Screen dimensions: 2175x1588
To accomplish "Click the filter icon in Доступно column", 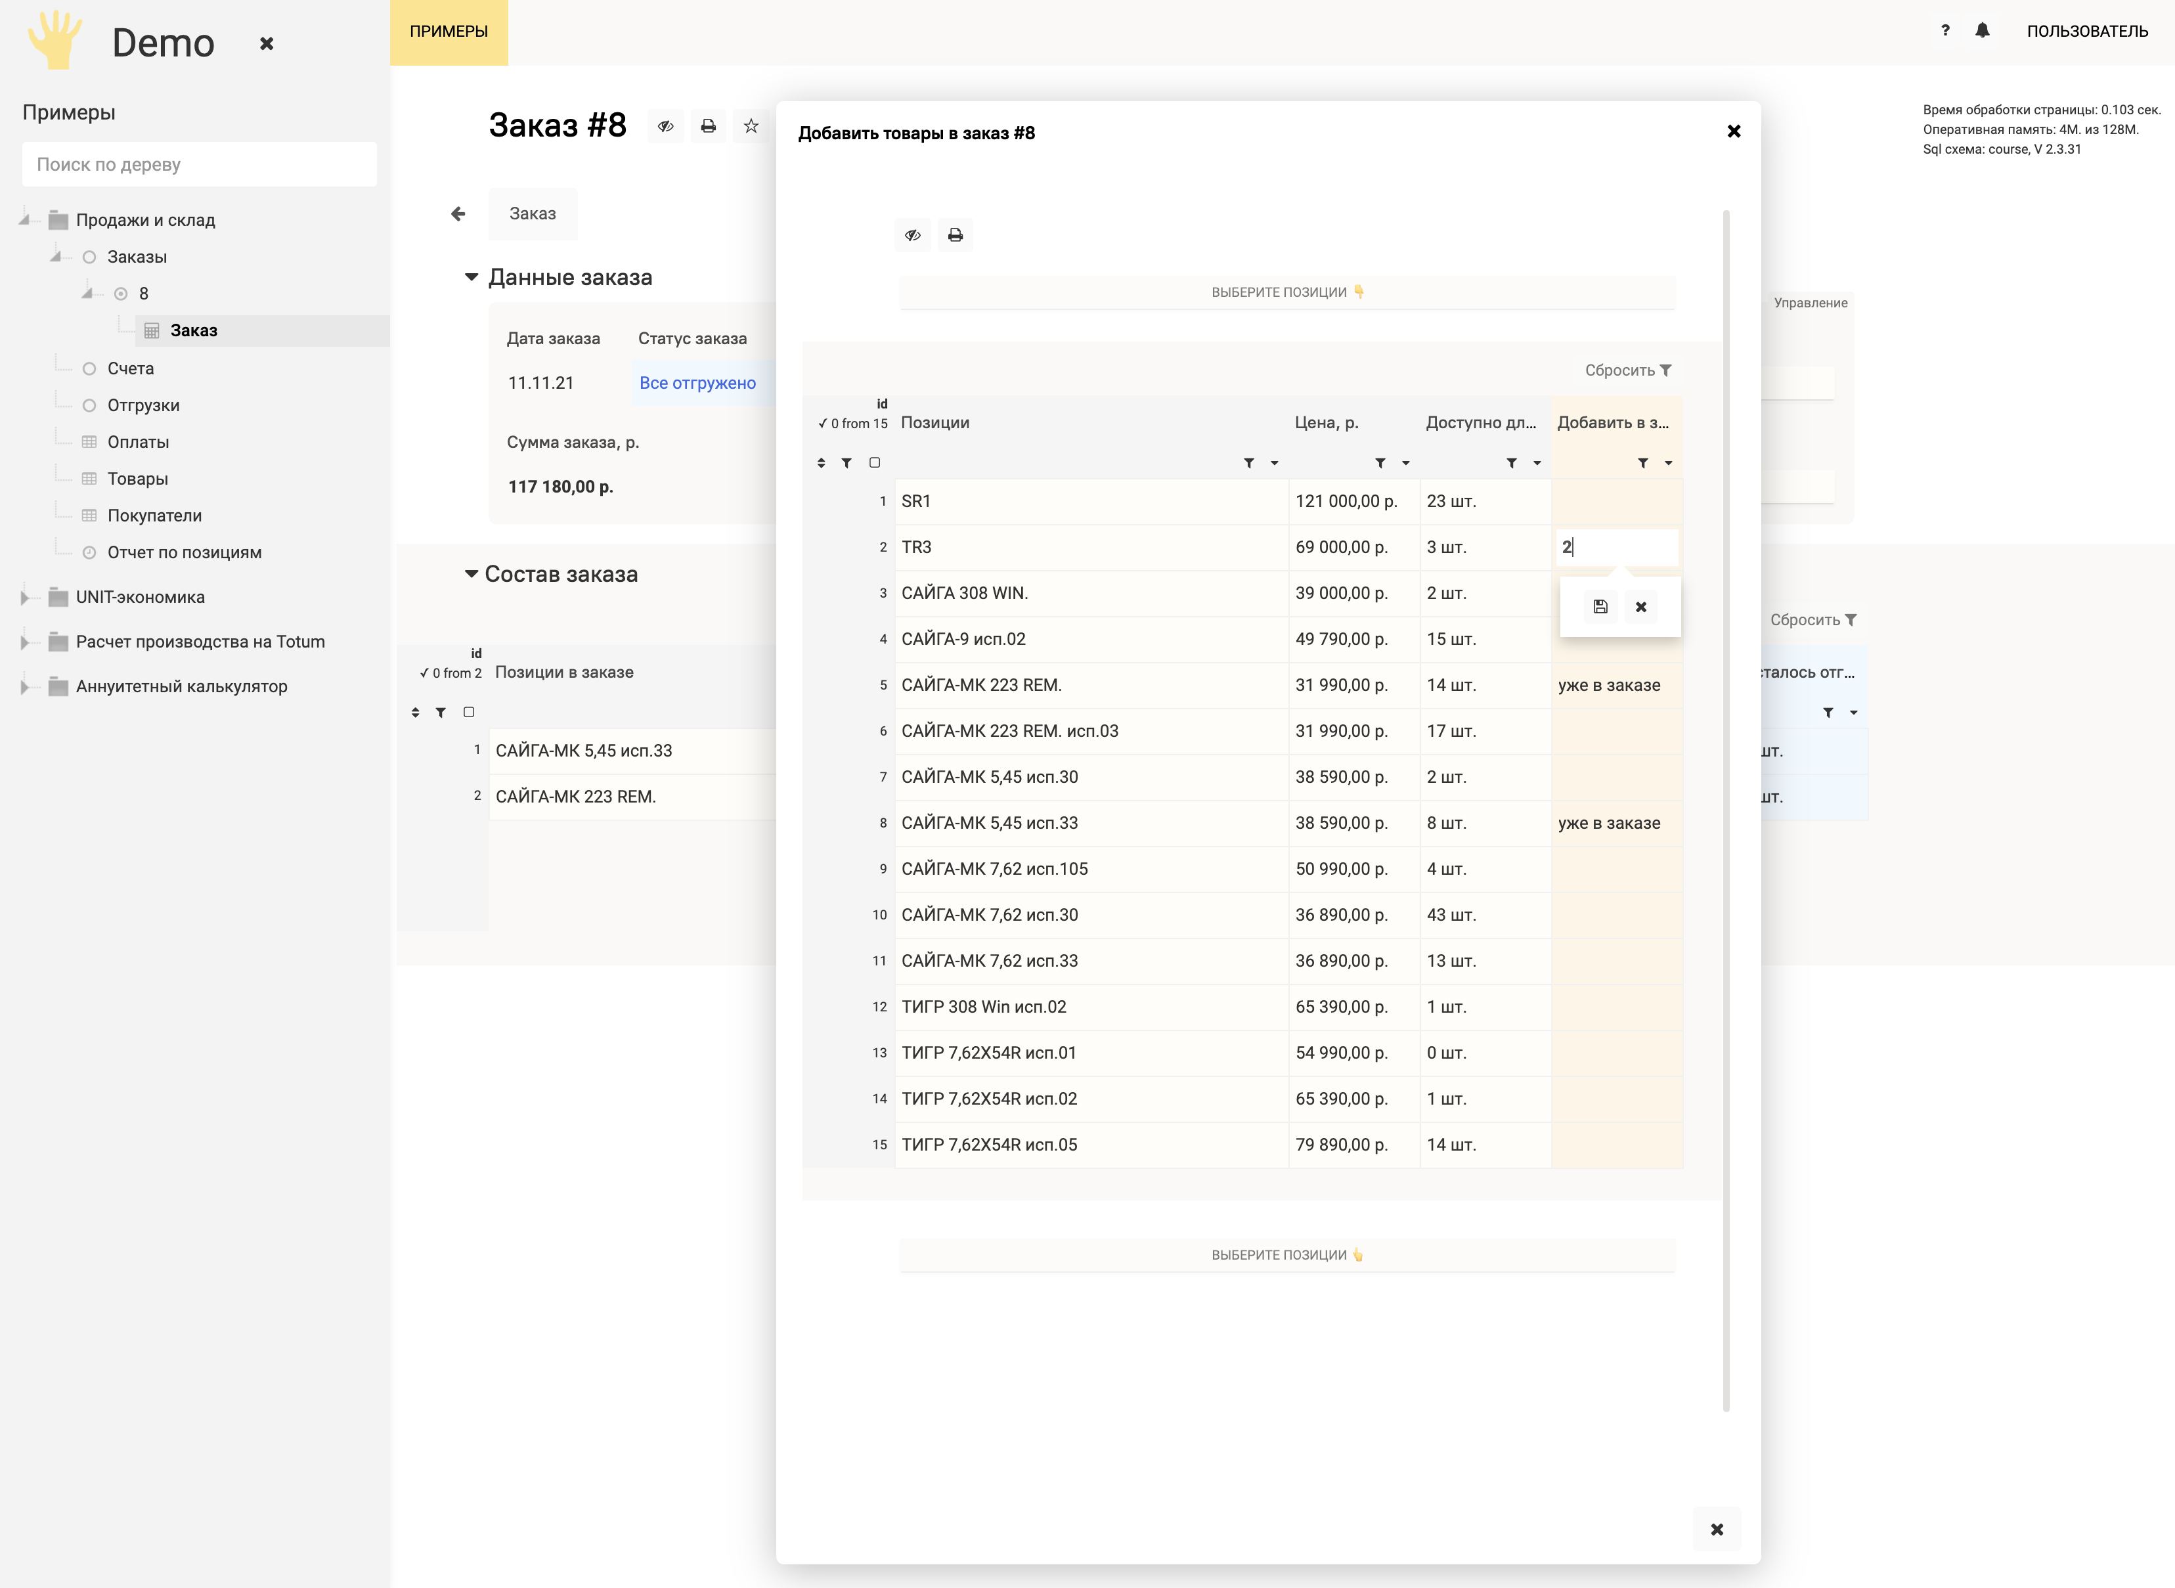I will coord(1512,463).
